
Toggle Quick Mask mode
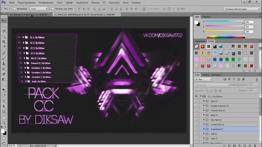coord(4,138)
